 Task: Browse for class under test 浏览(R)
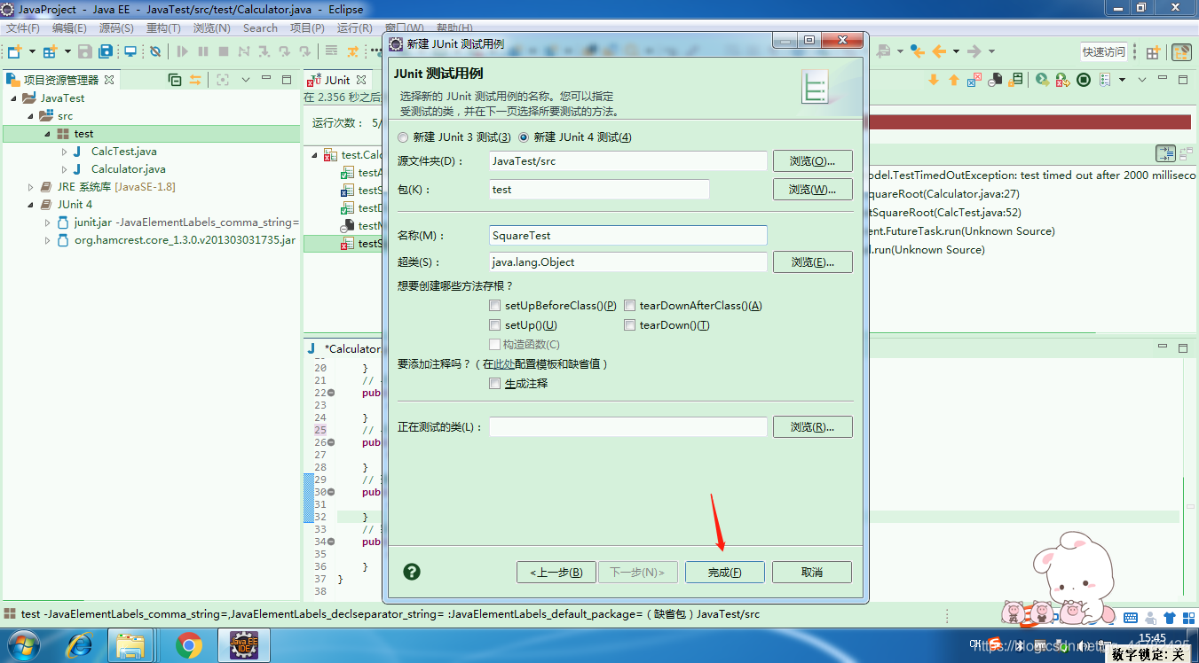coord(812,427)
